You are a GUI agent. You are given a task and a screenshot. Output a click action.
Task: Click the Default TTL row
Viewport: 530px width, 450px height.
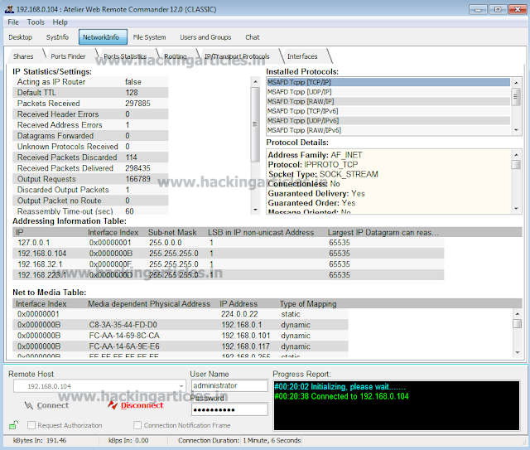(x=90, y=92)
